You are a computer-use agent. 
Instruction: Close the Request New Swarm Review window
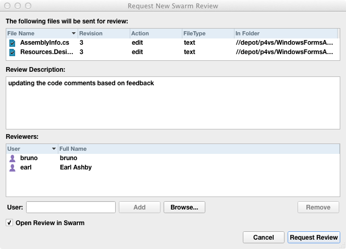(7, 6)
